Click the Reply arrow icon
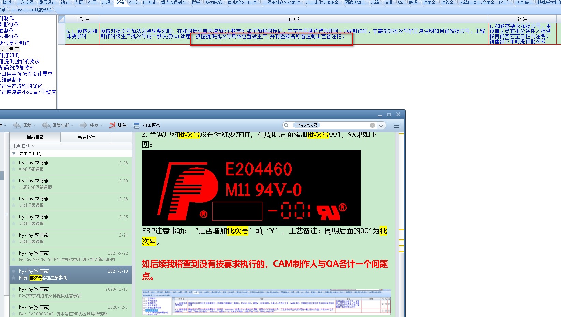The width and height of the screenshot is (561, 317). tap(17, 125)
